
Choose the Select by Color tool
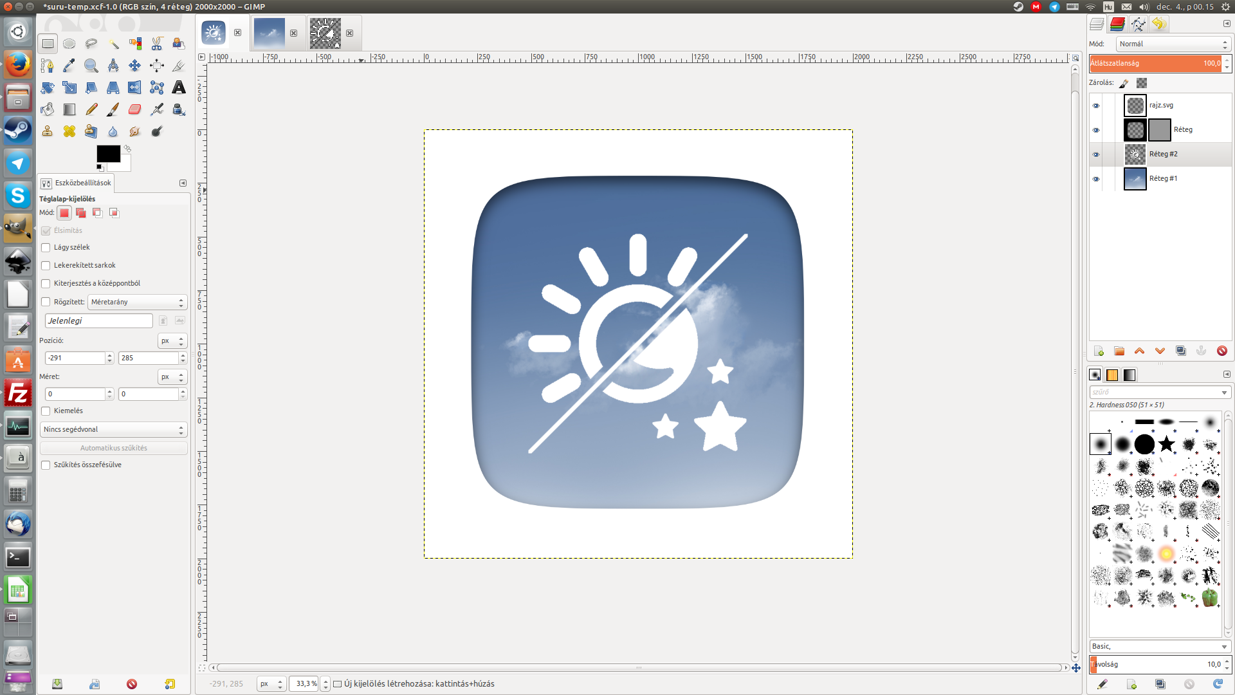(135, 44)
